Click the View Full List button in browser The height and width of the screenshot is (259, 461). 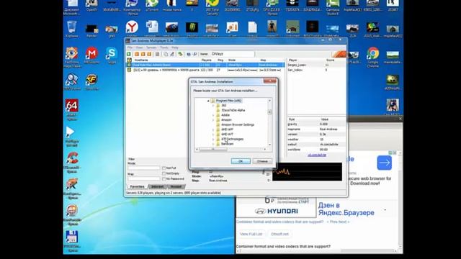tap(251, 234)
